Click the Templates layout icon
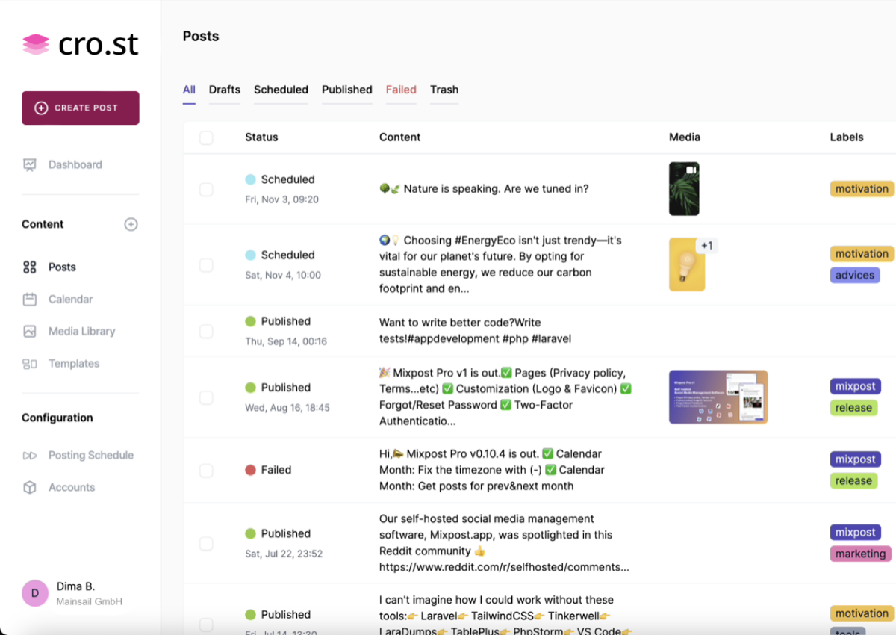The height and width of the screenshot is (635, 896). 30,364
